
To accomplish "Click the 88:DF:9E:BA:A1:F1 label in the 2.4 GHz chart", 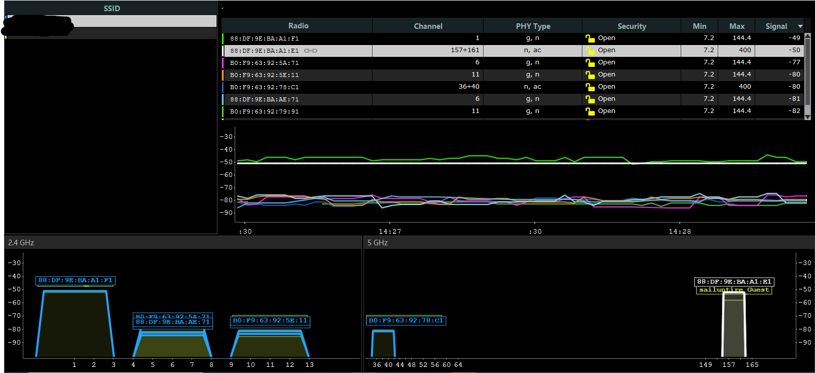I will (75, 280).
